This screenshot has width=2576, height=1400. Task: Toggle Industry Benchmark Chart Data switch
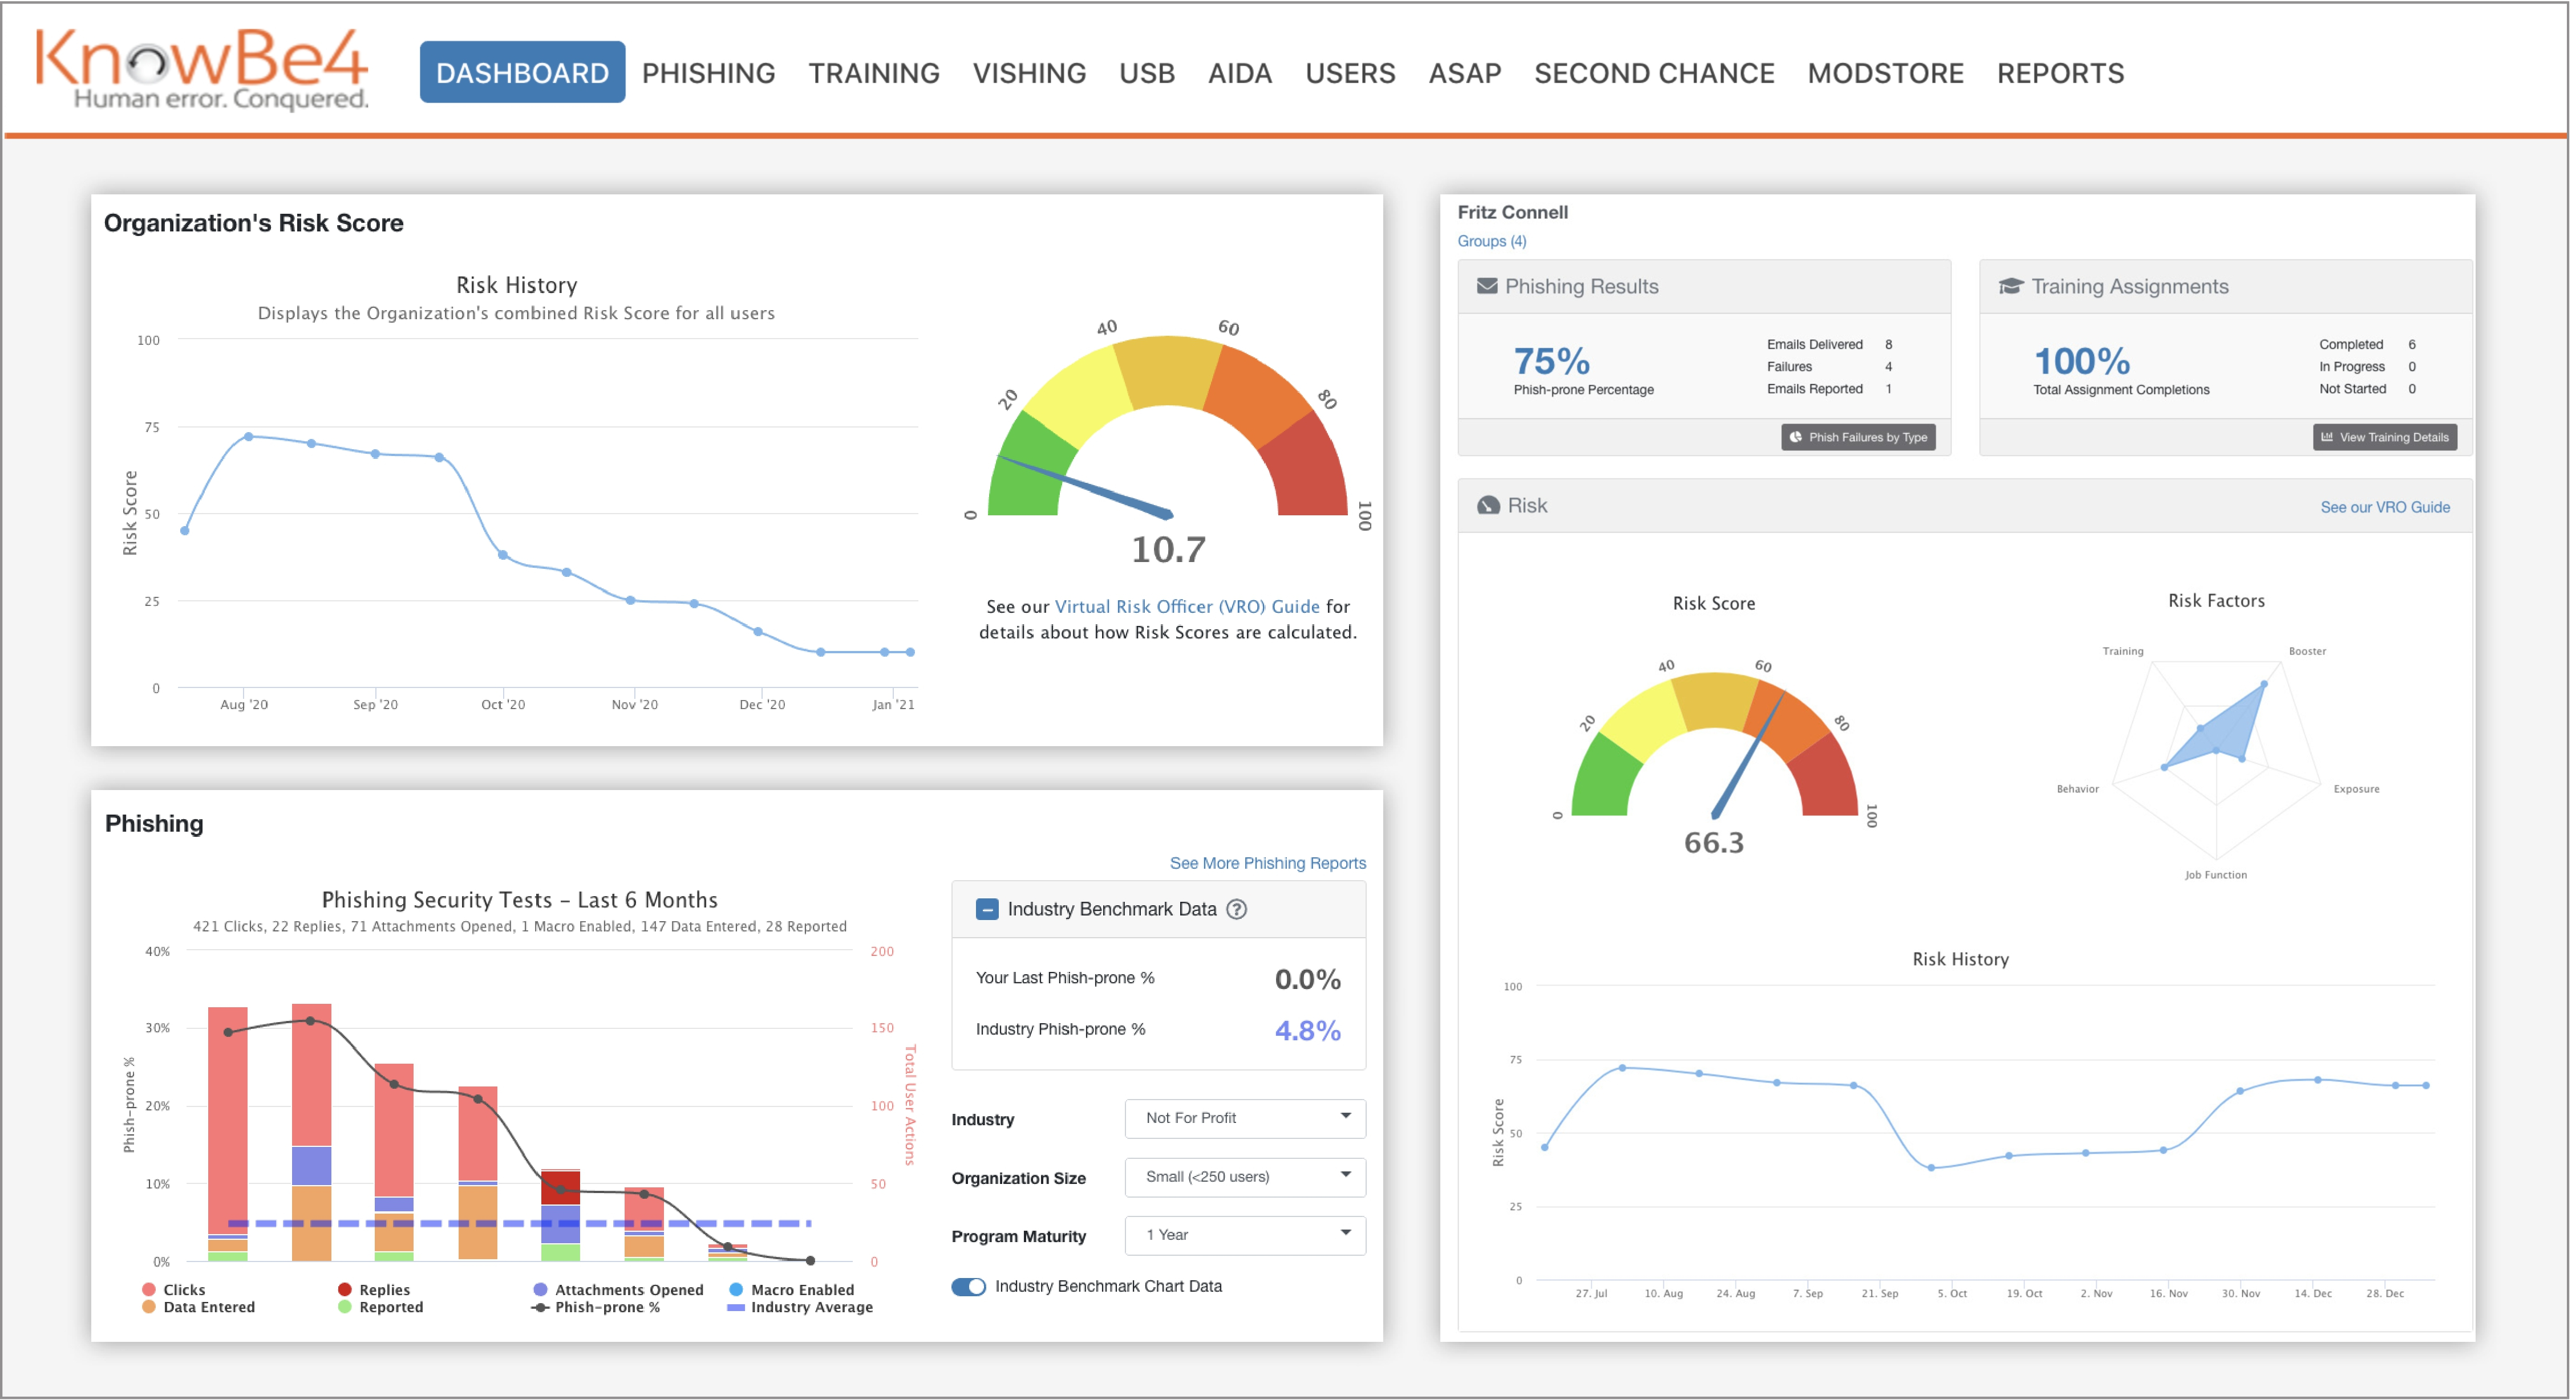(968, 1286)
